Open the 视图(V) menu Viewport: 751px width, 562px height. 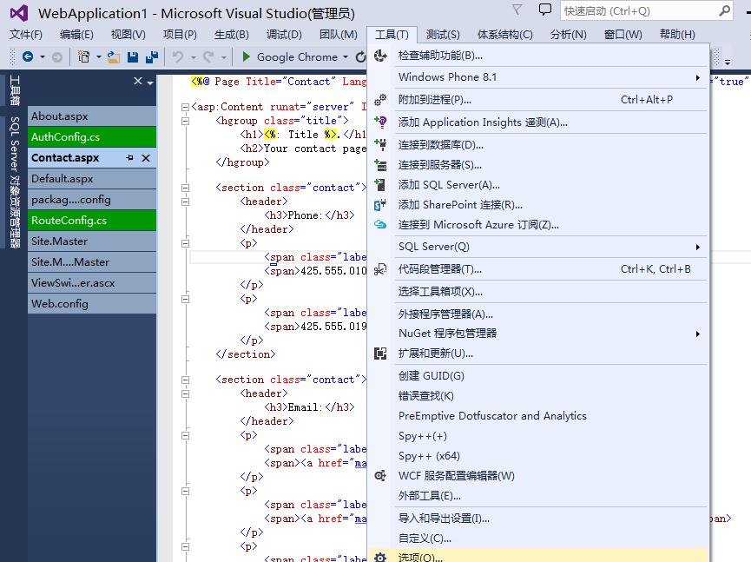(128, 35)
